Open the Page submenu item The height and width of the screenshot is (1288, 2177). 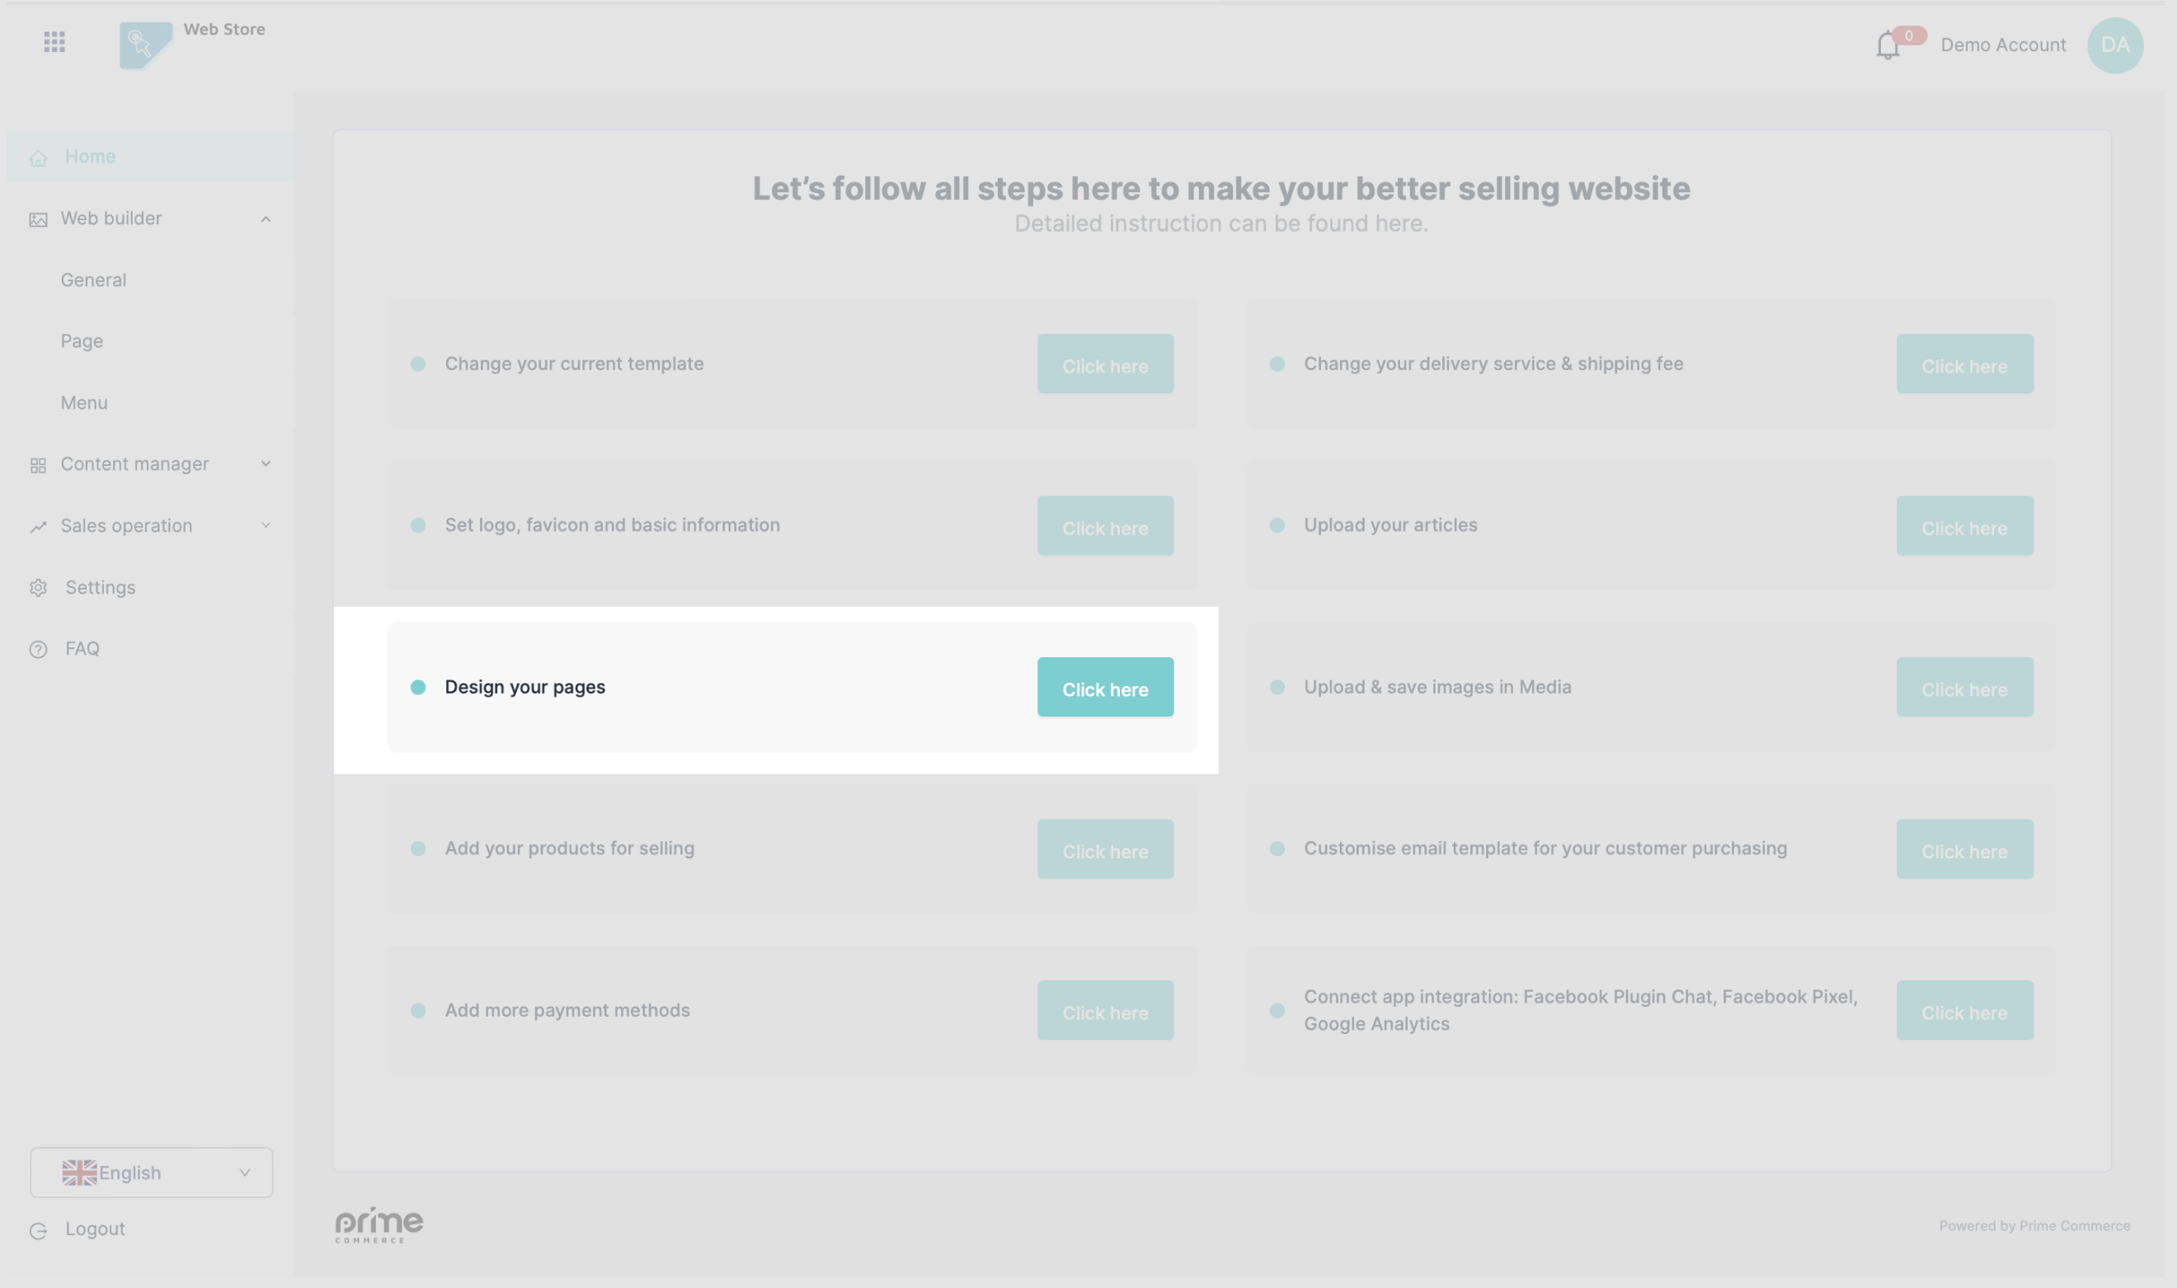click(82, 341)
